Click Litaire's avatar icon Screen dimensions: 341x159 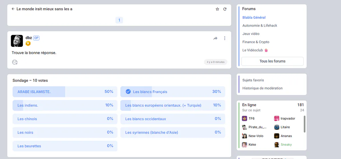[x=277, y=127]
